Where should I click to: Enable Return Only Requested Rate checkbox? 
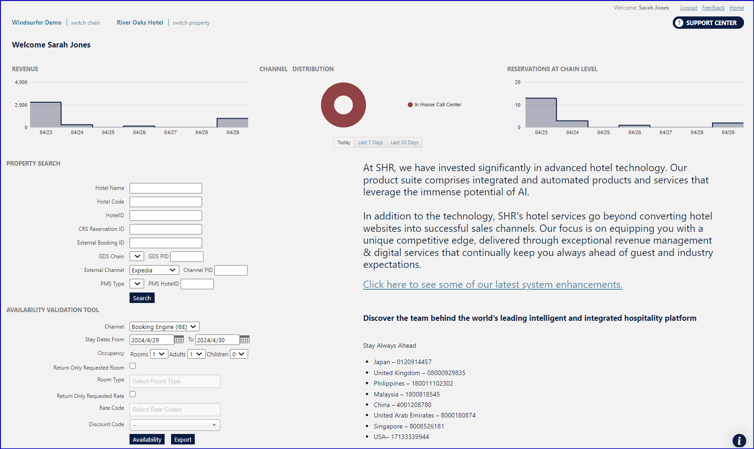pyautogui.click(x=133, y=394)
